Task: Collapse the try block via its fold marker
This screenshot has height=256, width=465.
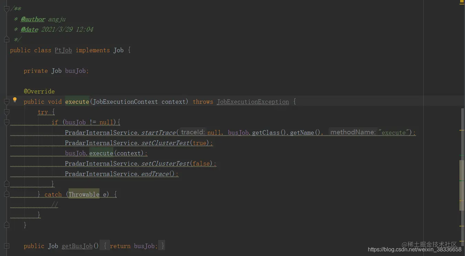Action: coord(7,112)
